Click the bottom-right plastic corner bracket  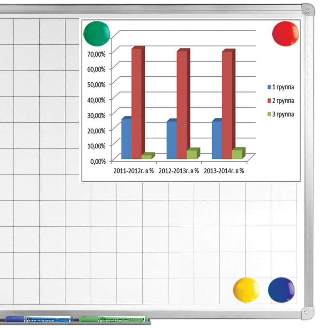pos(308,311)
